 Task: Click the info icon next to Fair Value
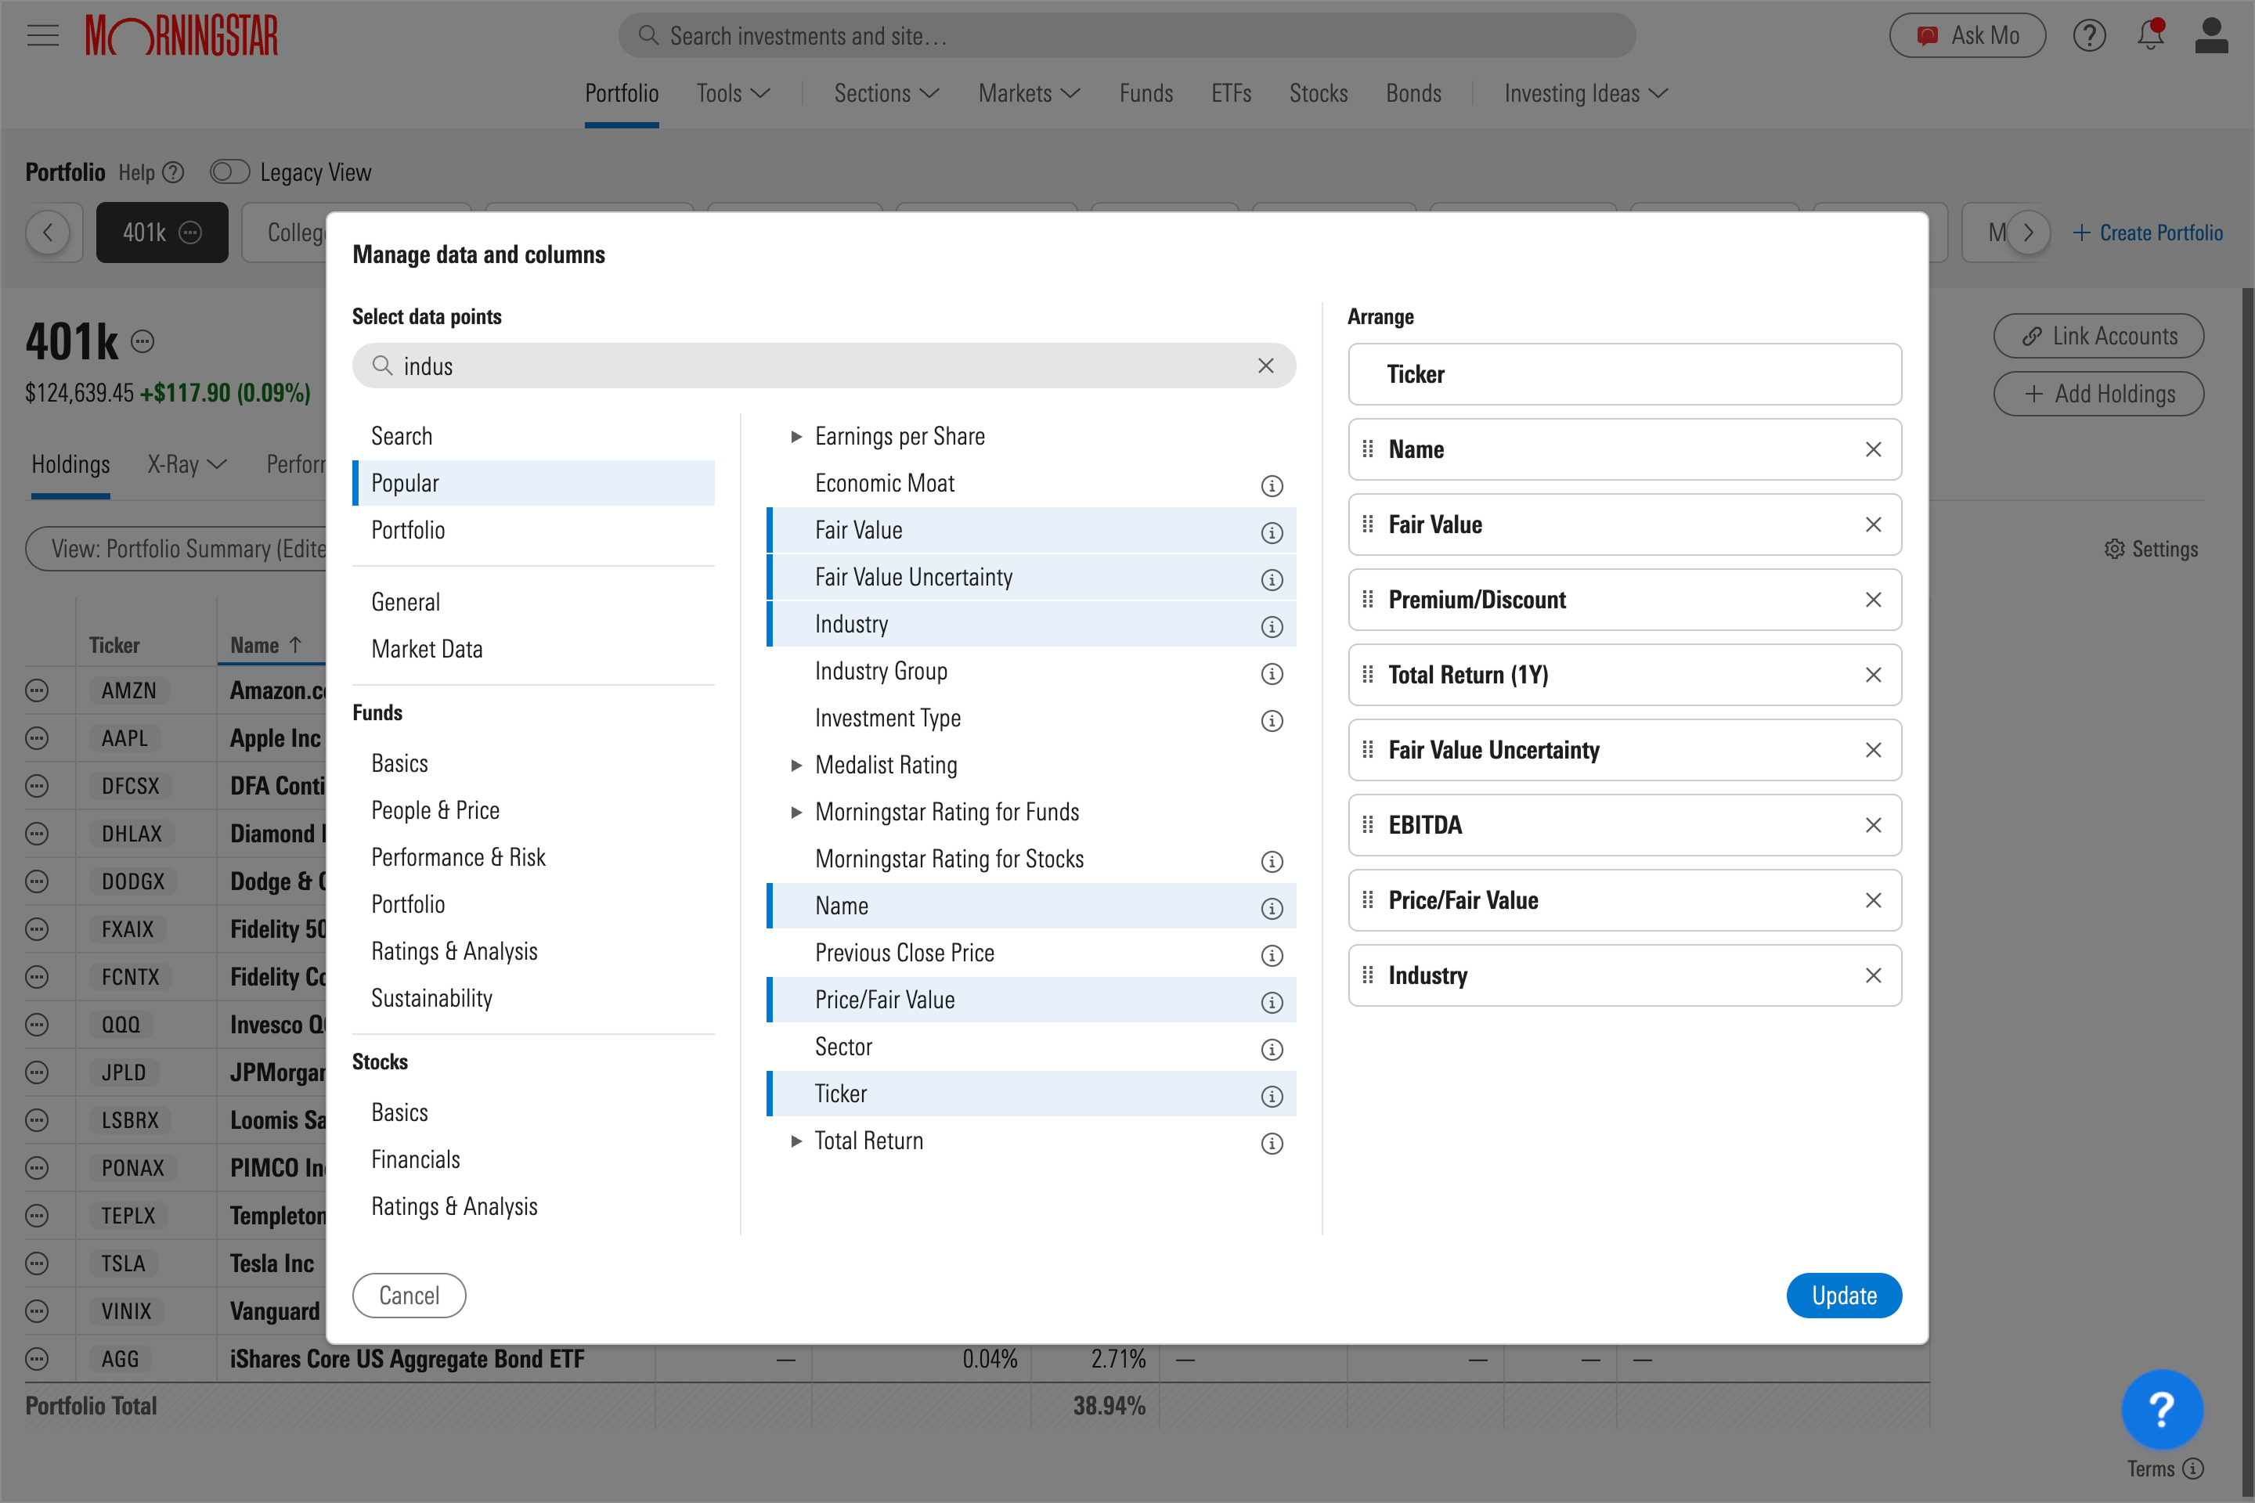[1272, 532]
